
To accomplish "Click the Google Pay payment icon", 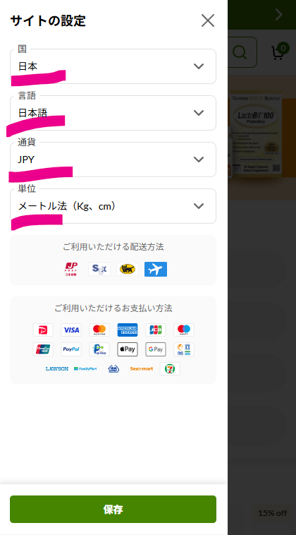I will click(x=156, y=349).
